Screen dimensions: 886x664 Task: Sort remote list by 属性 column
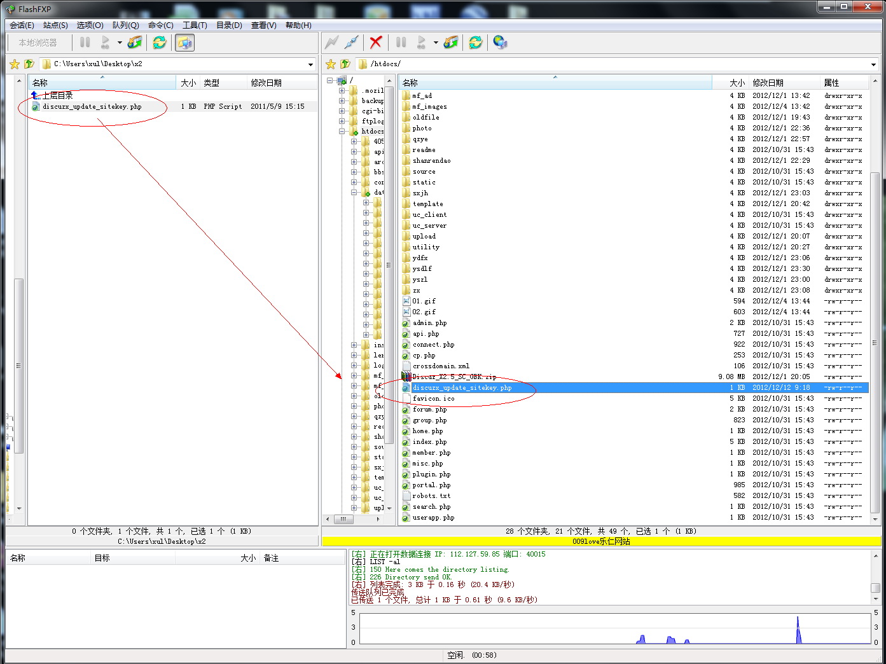tap(844, 83)
